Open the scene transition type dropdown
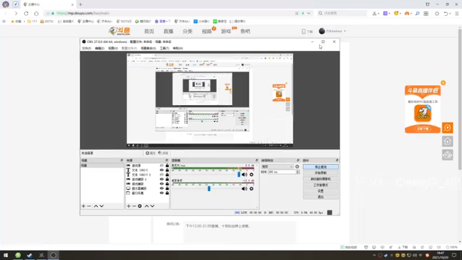 tap(277, 166)
